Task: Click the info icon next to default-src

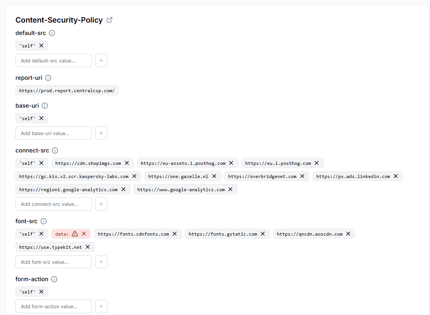Action: coord(52,33)
